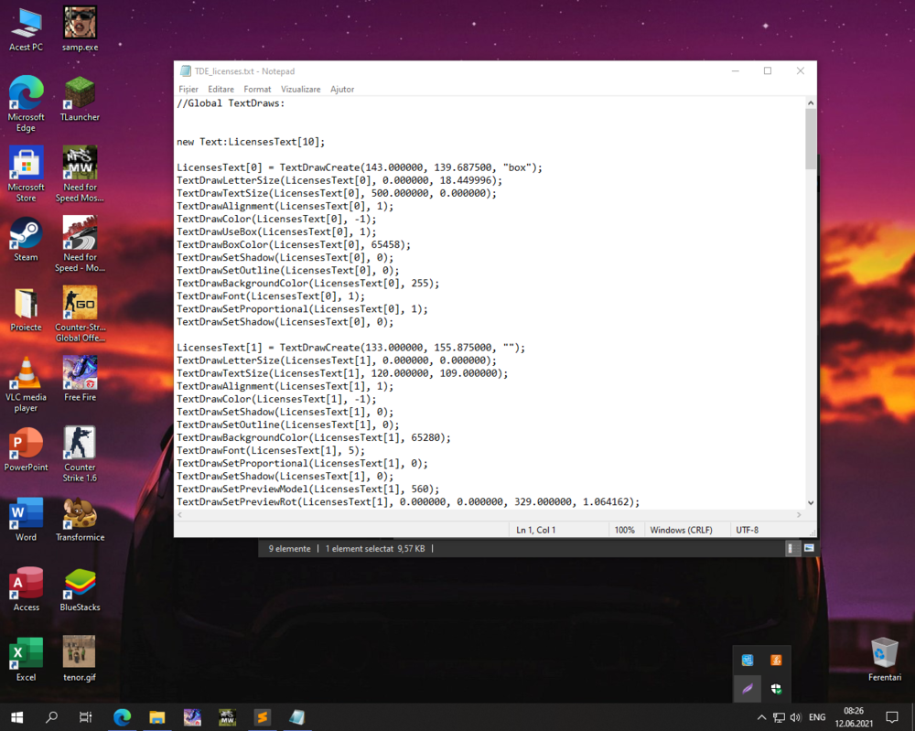Launch the Transformice shortcut
915x731 pixels.
point(80,520)
